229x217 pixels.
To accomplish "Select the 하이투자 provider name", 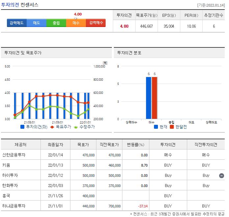I will click(10, 176).
